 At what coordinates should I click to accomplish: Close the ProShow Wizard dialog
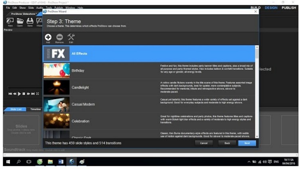coord(256,12)
